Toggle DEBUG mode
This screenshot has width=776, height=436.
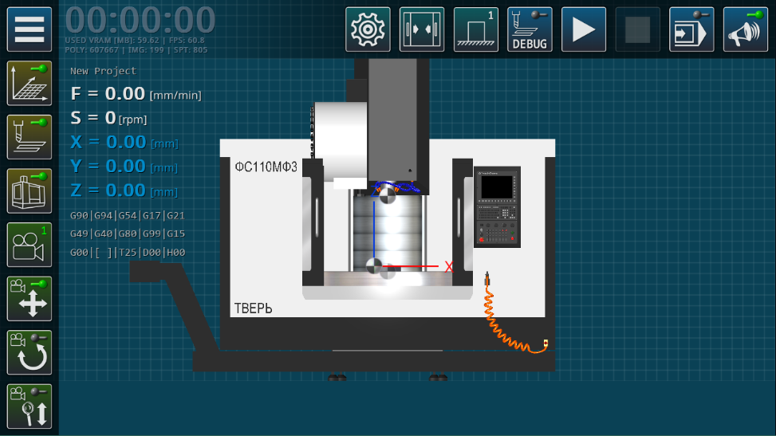click(x=530, y=29)
